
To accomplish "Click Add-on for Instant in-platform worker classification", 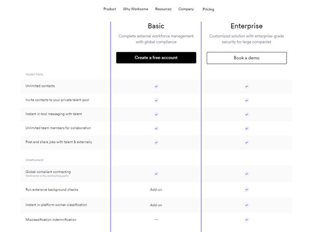I will [156, 205].
